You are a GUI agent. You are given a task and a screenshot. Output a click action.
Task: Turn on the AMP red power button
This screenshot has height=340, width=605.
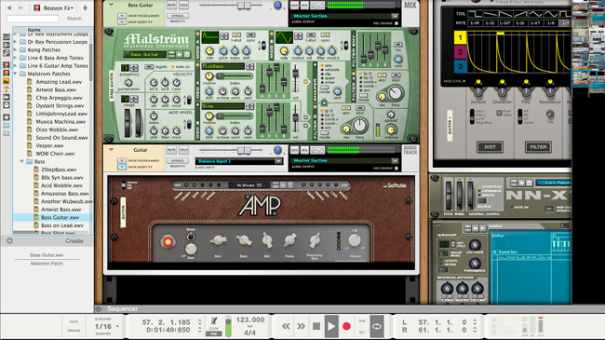click(168, 242)
